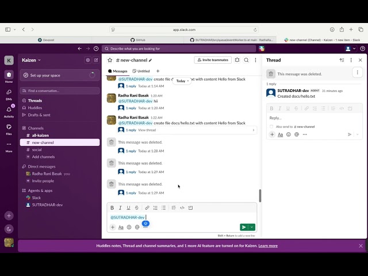Open Kaizen workspace settings gear icon
The height and width of the screenshot is (276, 368).
88,60
